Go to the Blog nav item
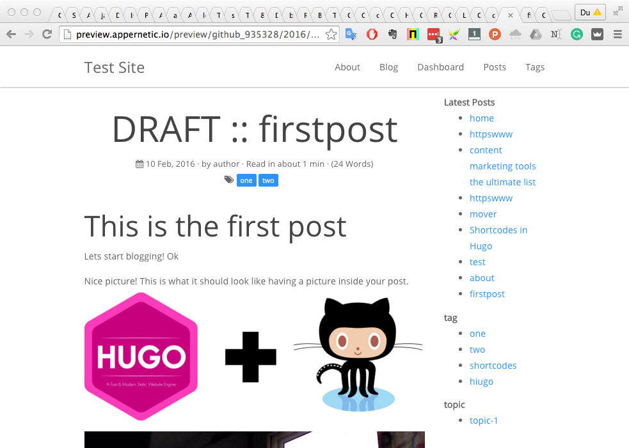Screen dimensions: 629x448 click(x=388, y=67)
